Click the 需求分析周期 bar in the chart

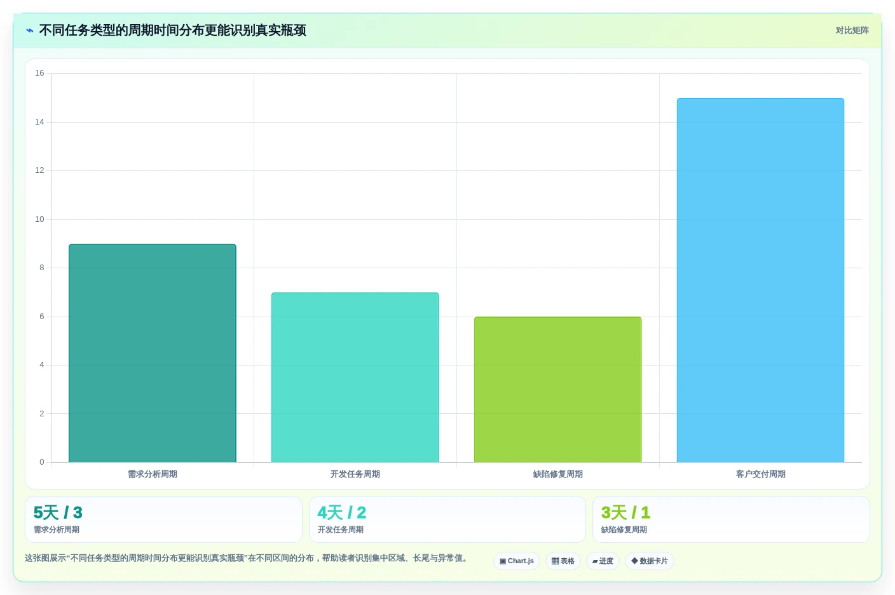pos(153,353)
